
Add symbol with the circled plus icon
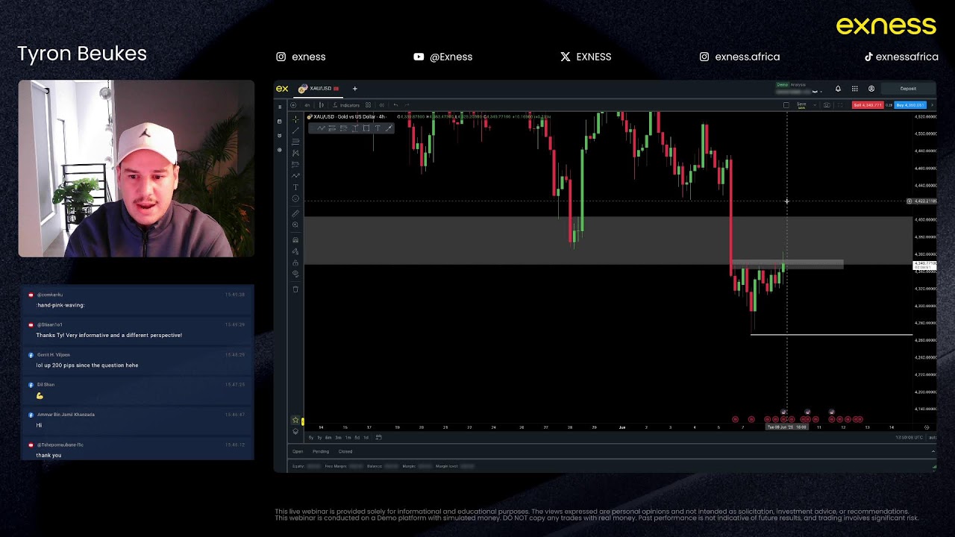[293, 105]
